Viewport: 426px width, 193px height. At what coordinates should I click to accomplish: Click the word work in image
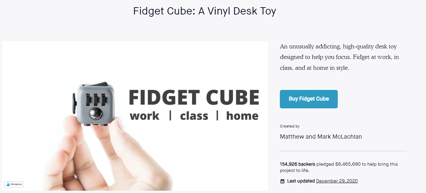tap(145, 116)
